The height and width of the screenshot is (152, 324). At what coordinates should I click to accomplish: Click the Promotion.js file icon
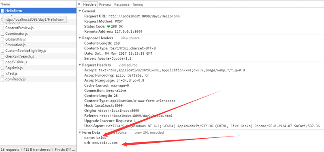2,45
